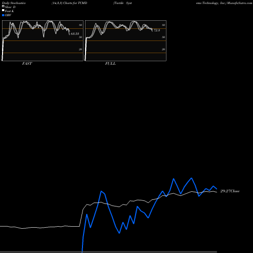
Task: Select the FULL stochastic chart label
Action: click(110, 64)
